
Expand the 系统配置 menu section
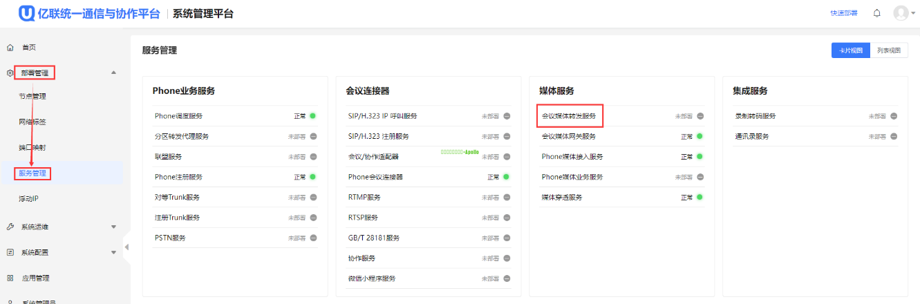click(x=113, y=253)
